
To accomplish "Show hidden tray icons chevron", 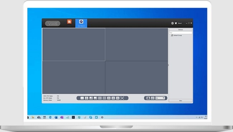I will [x=196, y=117].
